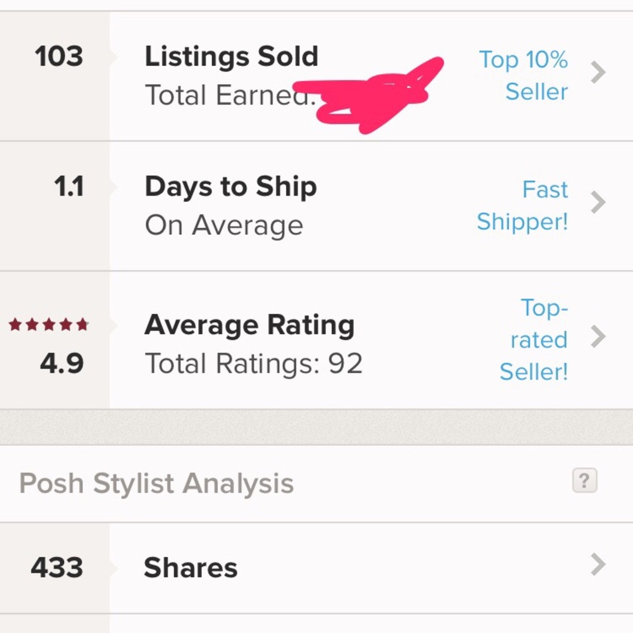This screenshot has height=633, width=633.
Task: Expand the Listings Sold row chevron
Action: 598,73
